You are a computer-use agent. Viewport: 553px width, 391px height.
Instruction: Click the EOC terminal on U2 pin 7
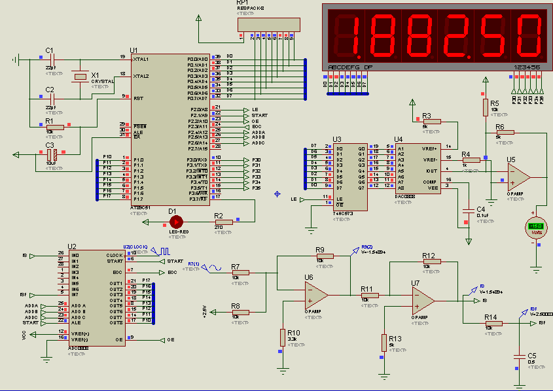coord(168,272)
